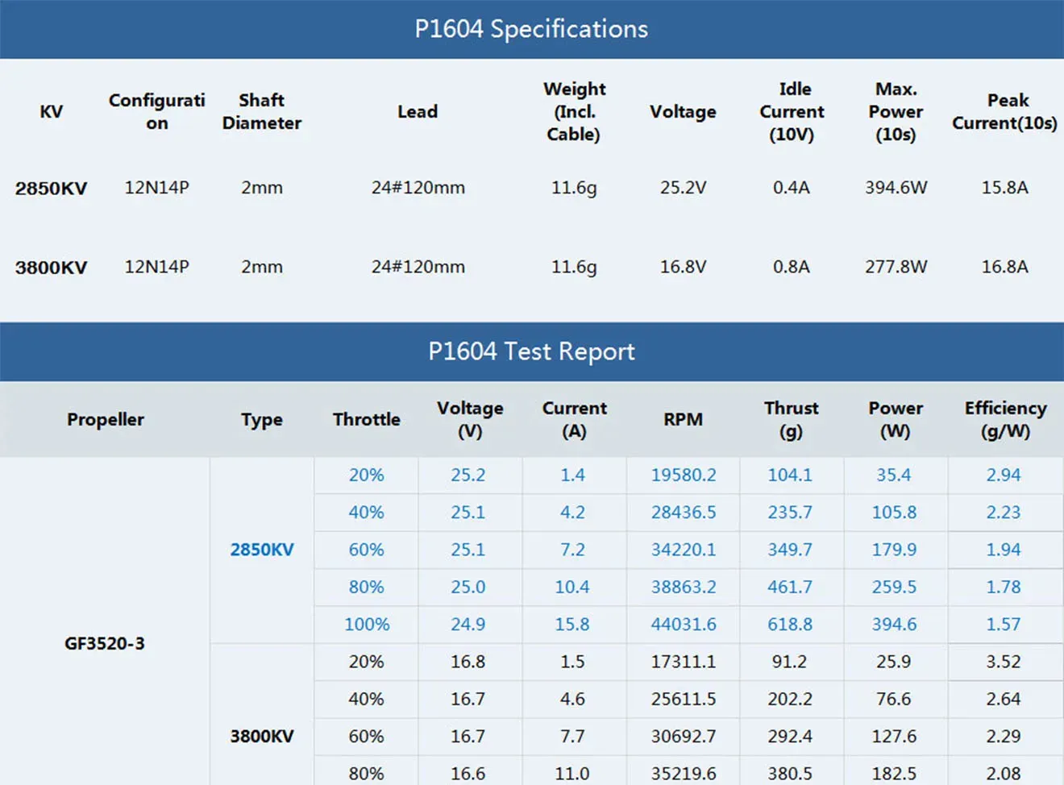Viewport: 1064px width, 785px height.
Task: Select the 3800KV row label
Action: click(x=51, y=267)
